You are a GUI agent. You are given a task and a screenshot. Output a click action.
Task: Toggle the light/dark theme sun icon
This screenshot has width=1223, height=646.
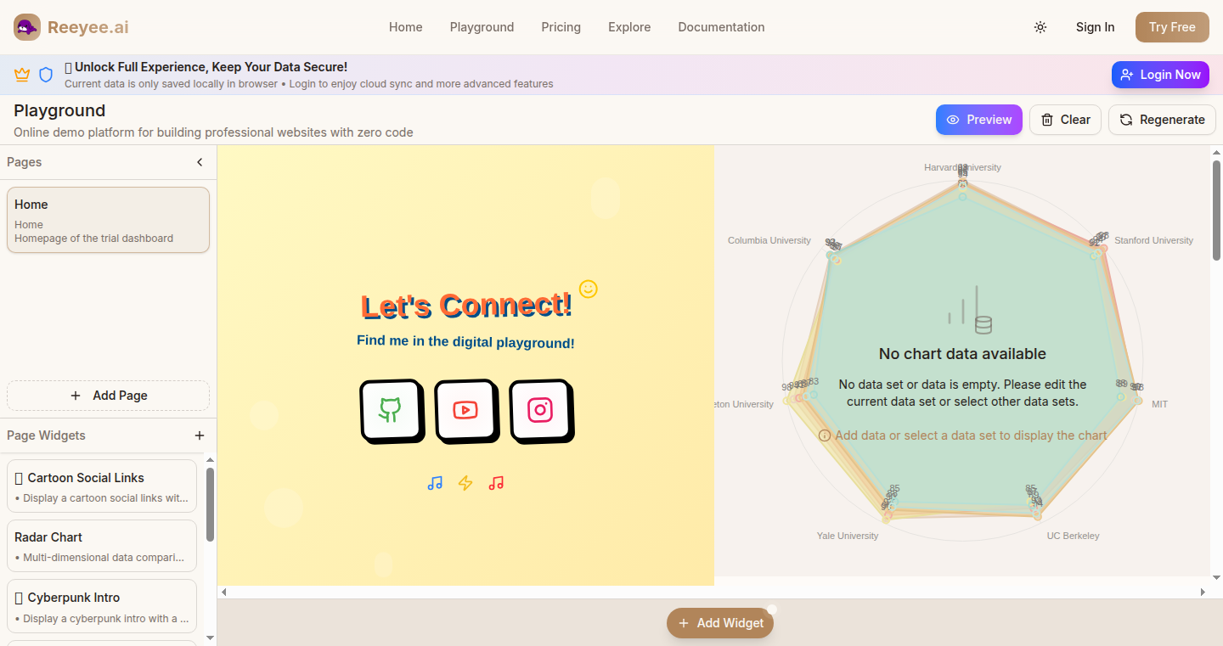[x=1040, y=27]
